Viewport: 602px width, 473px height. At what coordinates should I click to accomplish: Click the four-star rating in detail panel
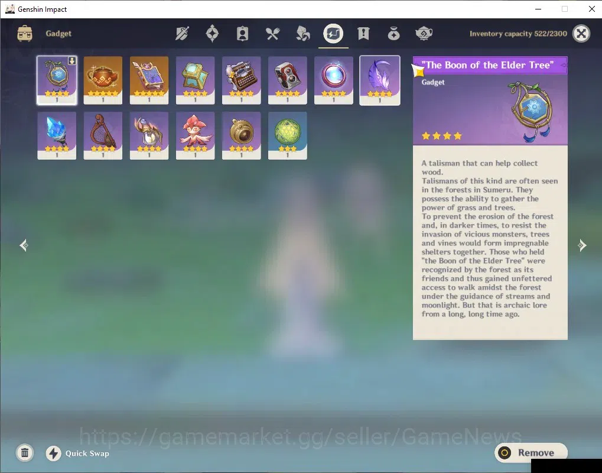(441, 135)
